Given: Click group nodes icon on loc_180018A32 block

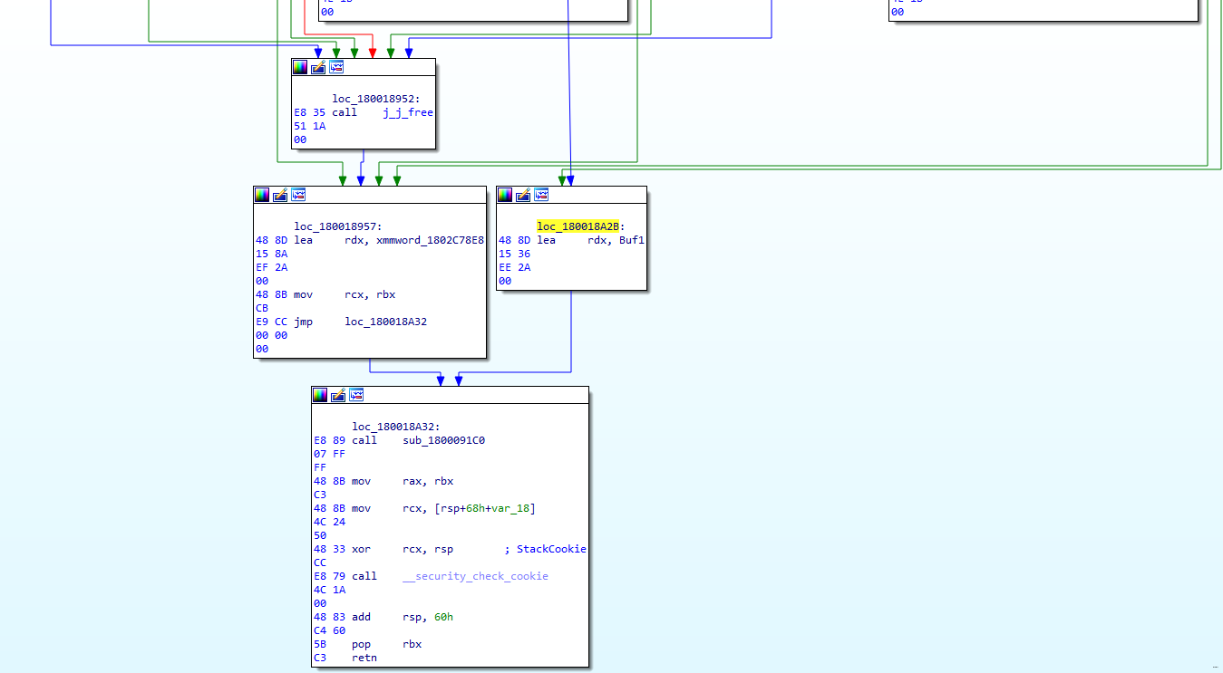Looking at the screenshot, I should coord(356,395).
